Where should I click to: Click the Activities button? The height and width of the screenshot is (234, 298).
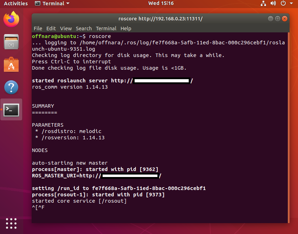[16, 4]
